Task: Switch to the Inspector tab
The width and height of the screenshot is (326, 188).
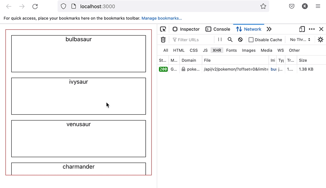Action: point(186,29)
